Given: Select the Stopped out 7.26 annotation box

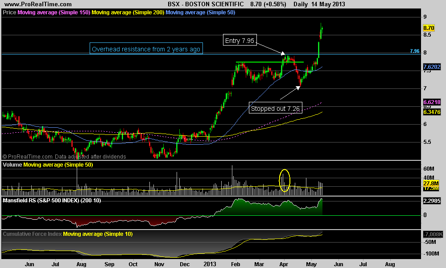Looking at the screenshot, I should pos(275,108).
